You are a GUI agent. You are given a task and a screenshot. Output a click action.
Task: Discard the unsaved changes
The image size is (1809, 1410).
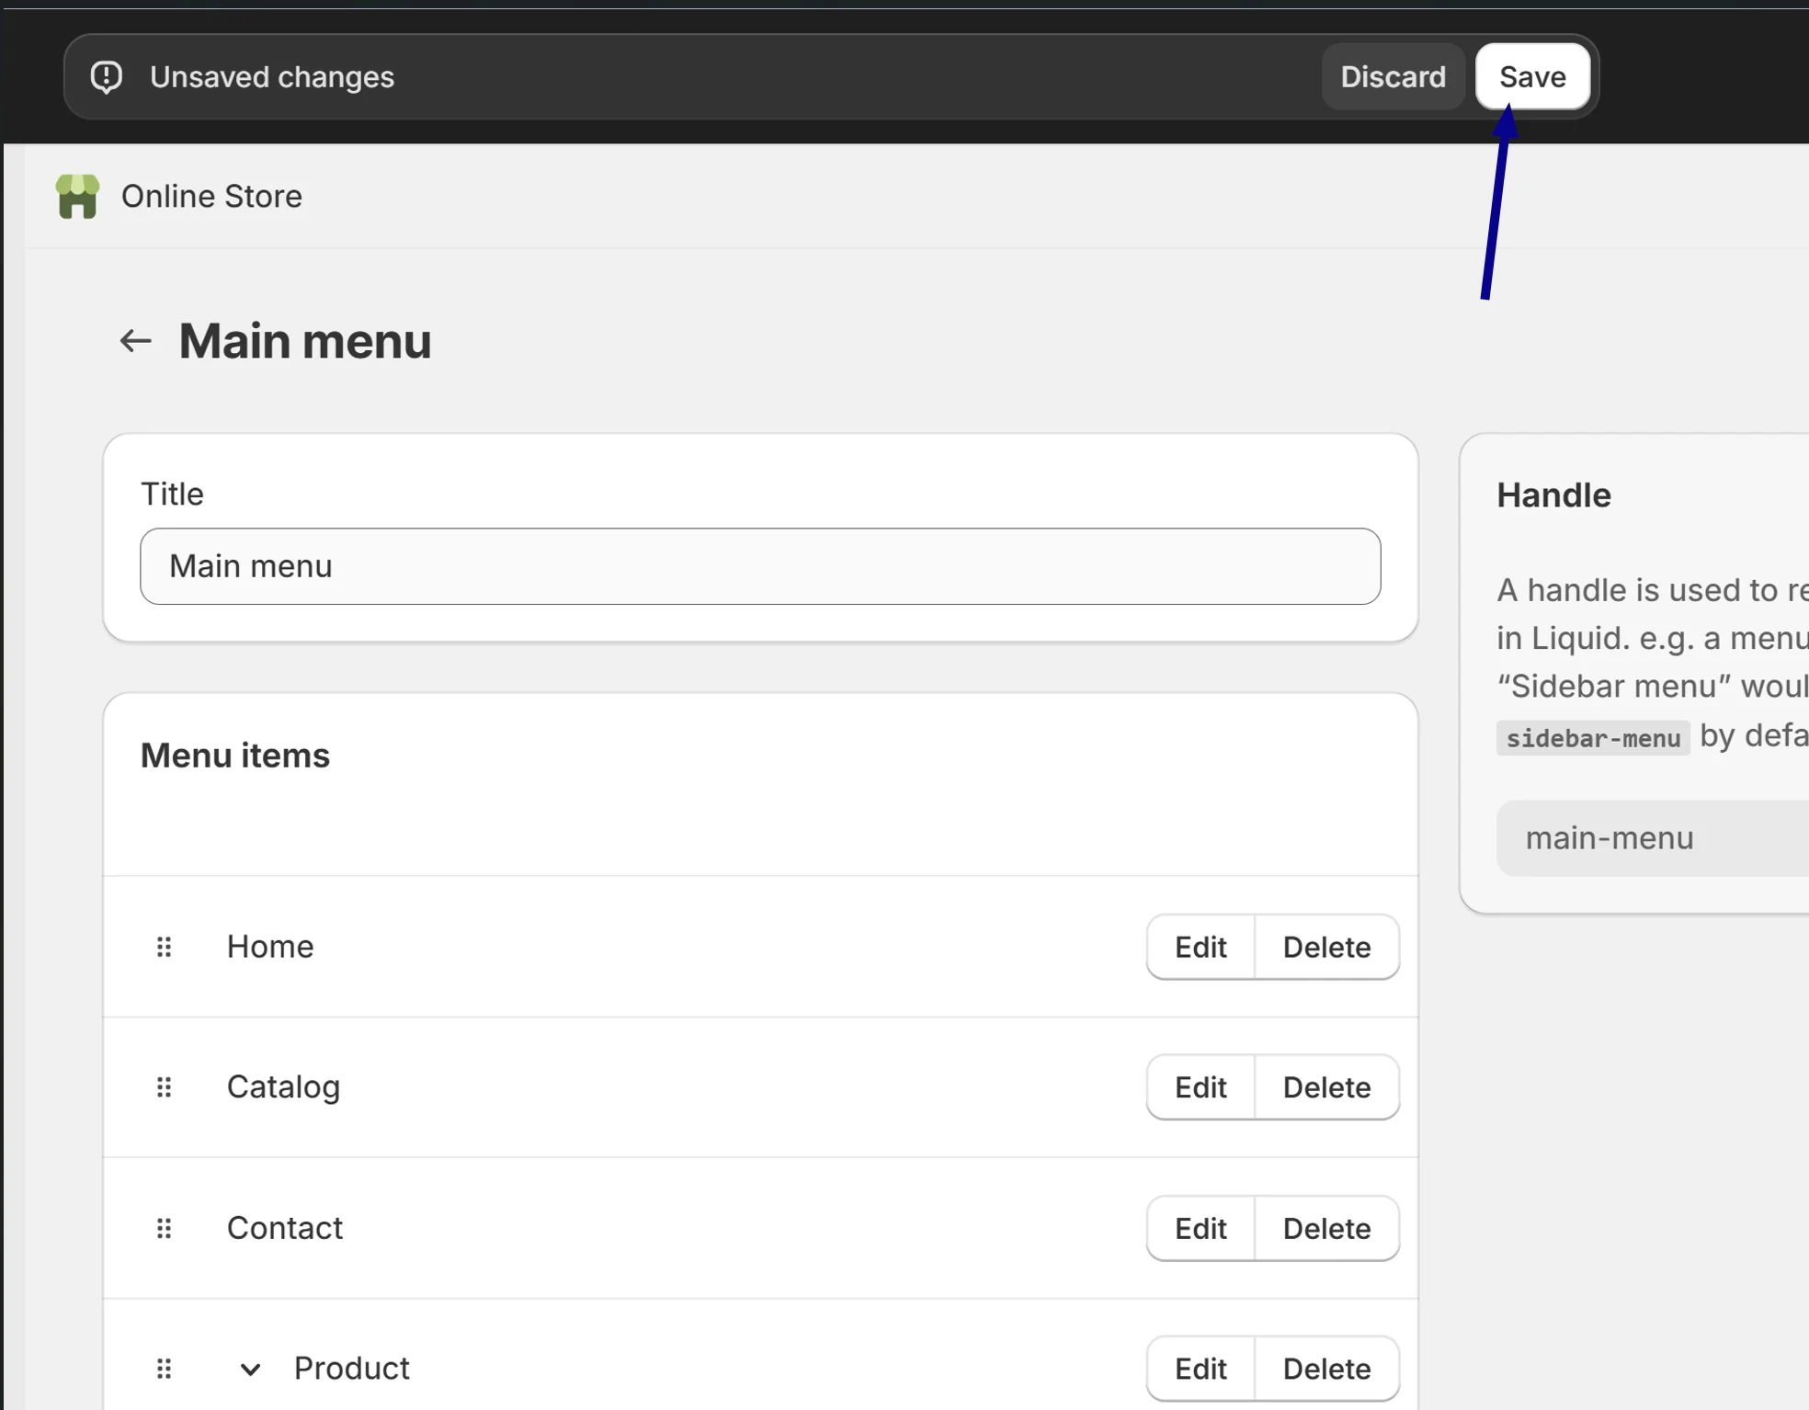[x=1393, y=76]
